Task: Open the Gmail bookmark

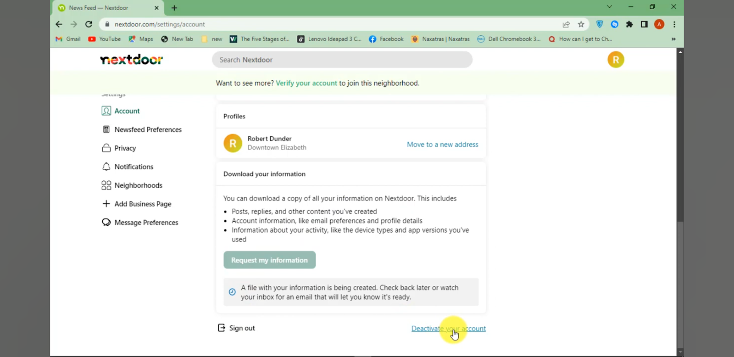Action: 68,39
